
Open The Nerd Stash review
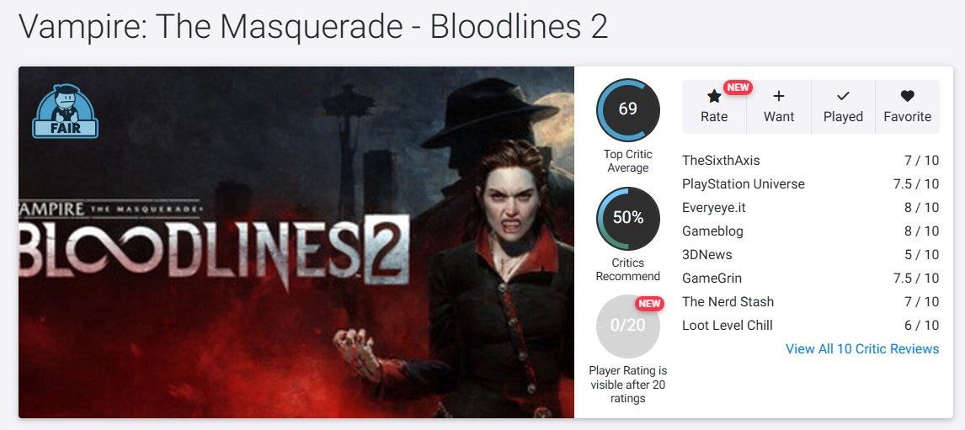point(728,301)
